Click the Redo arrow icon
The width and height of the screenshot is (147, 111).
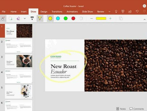click(x=144, y=12)
